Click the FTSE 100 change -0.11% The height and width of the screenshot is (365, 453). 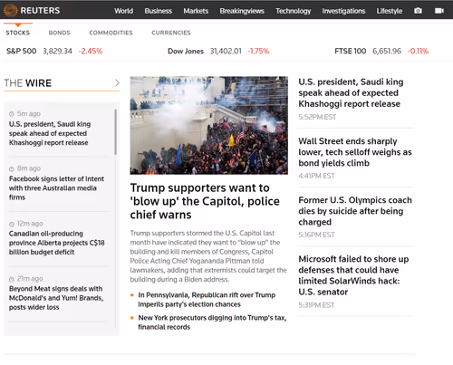coord(418,51)
